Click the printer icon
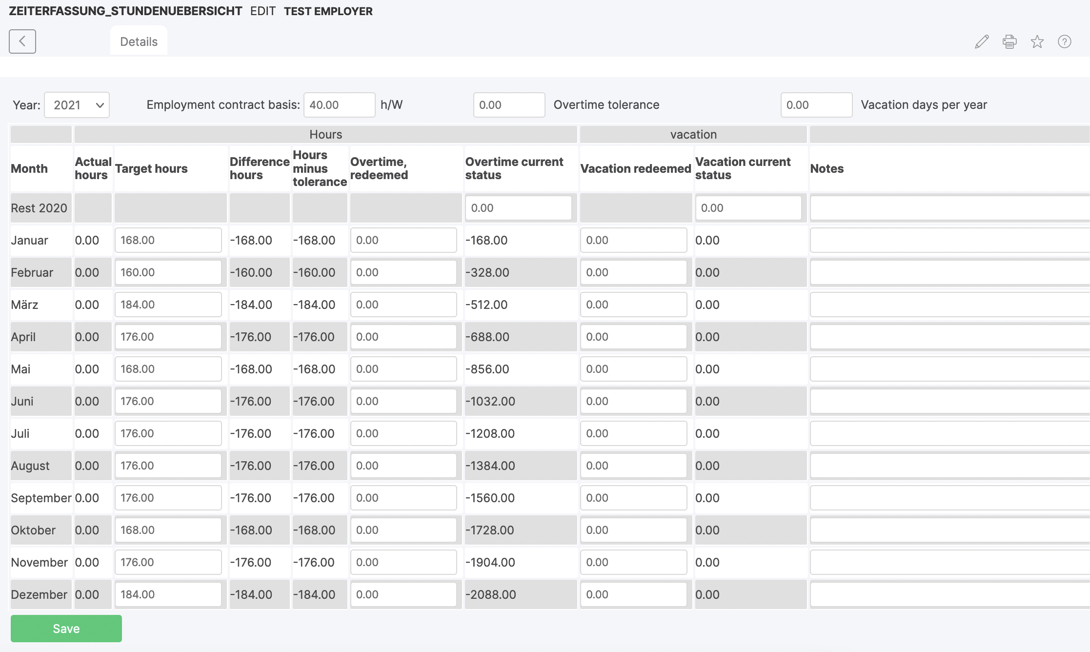Image resolution: width=1090 pixels, height=652 pixels. [x=1009, y=42]
